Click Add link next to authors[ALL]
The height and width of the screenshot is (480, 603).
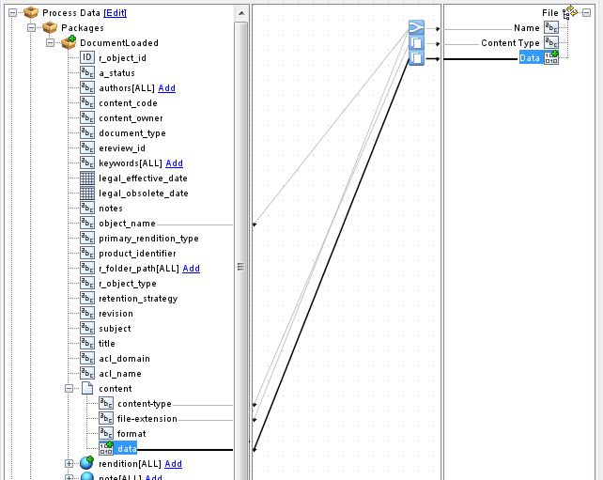pyautogui.click(x=167, y=88)
